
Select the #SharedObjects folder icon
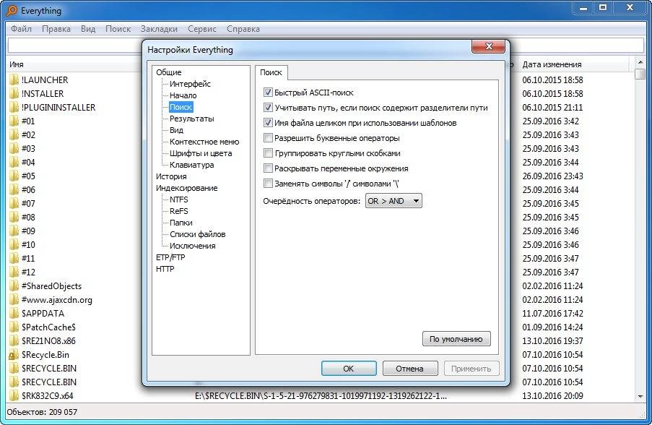[14, 286]
